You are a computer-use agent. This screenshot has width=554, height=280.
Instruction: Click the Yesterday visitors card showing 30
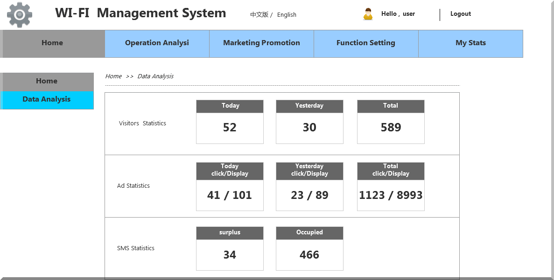pos(309,122)
